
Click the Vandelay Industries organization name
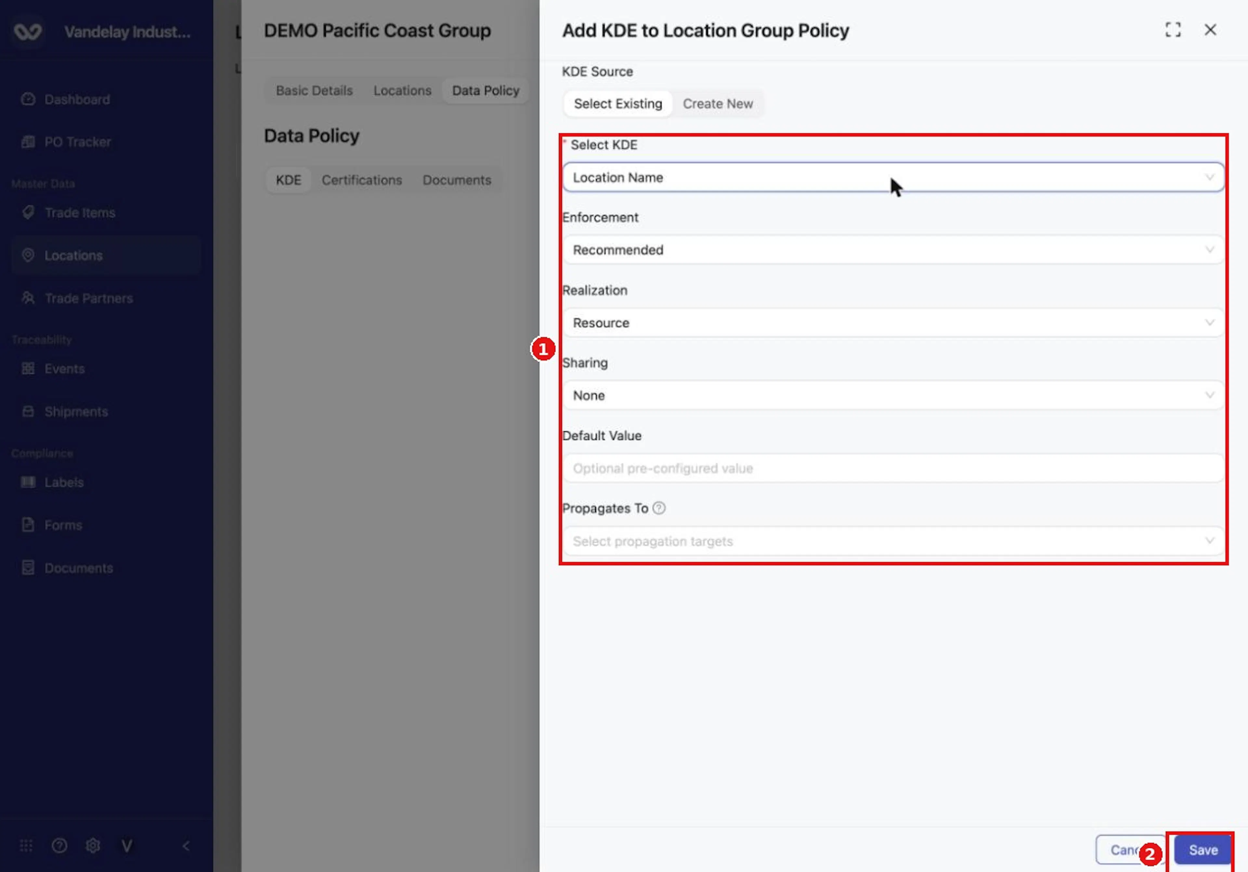(128, 32)
